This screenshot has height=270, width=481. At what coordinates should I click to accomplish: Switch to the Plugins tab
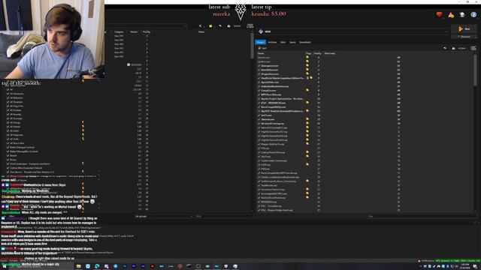[261, 42]
